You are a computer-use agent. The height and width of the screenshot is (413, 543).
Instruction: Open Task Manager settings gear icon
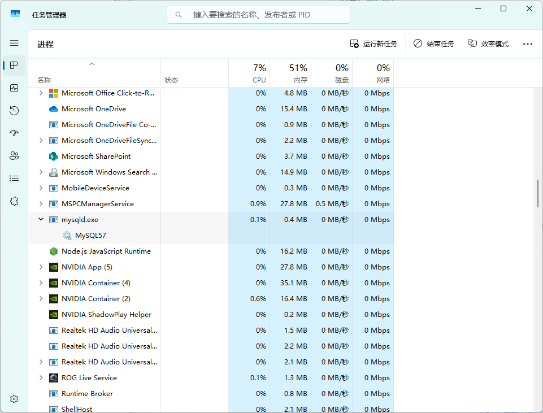tap(14, 398)
